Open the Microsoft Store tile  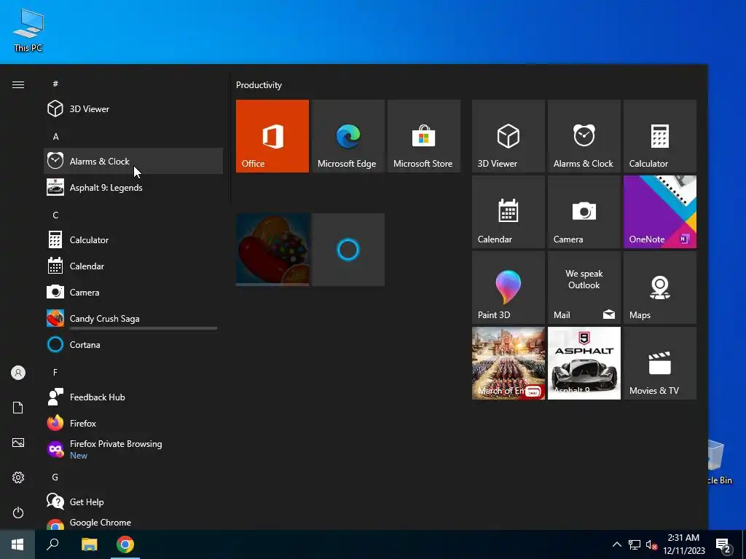coord(423,136)
